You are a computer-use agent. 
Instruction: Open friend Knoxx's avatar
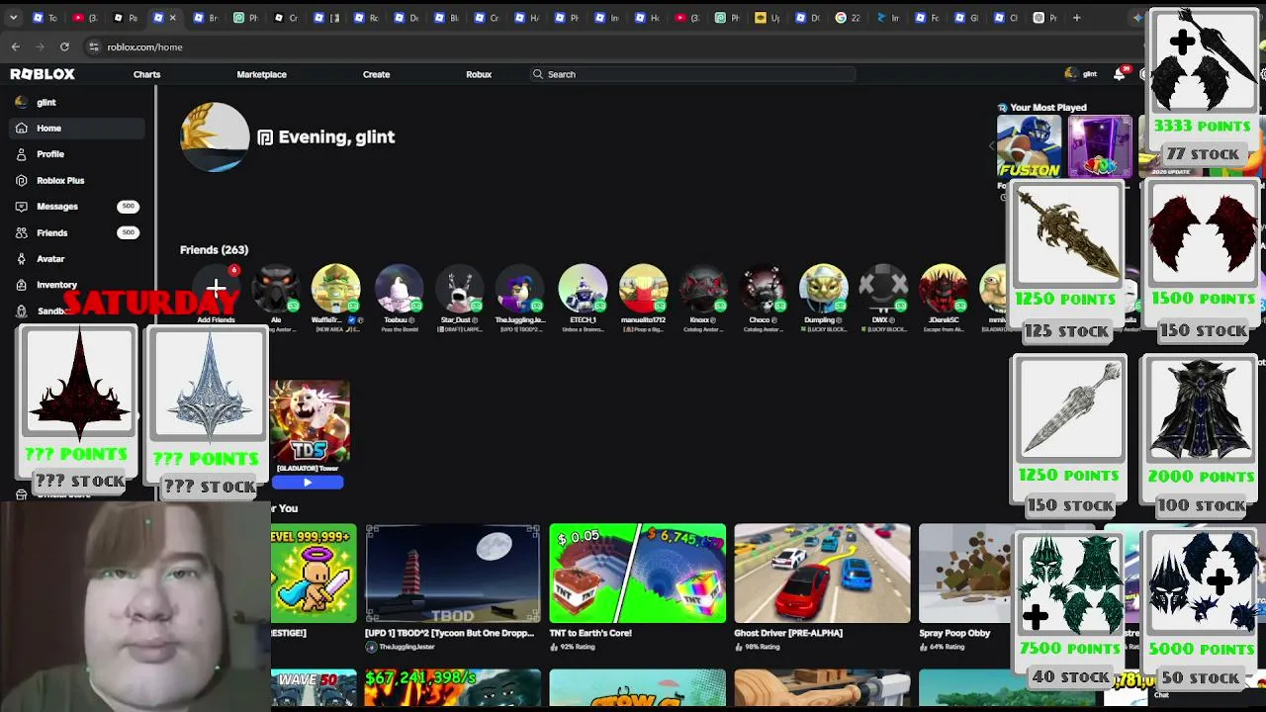click(x=703, y=288)
